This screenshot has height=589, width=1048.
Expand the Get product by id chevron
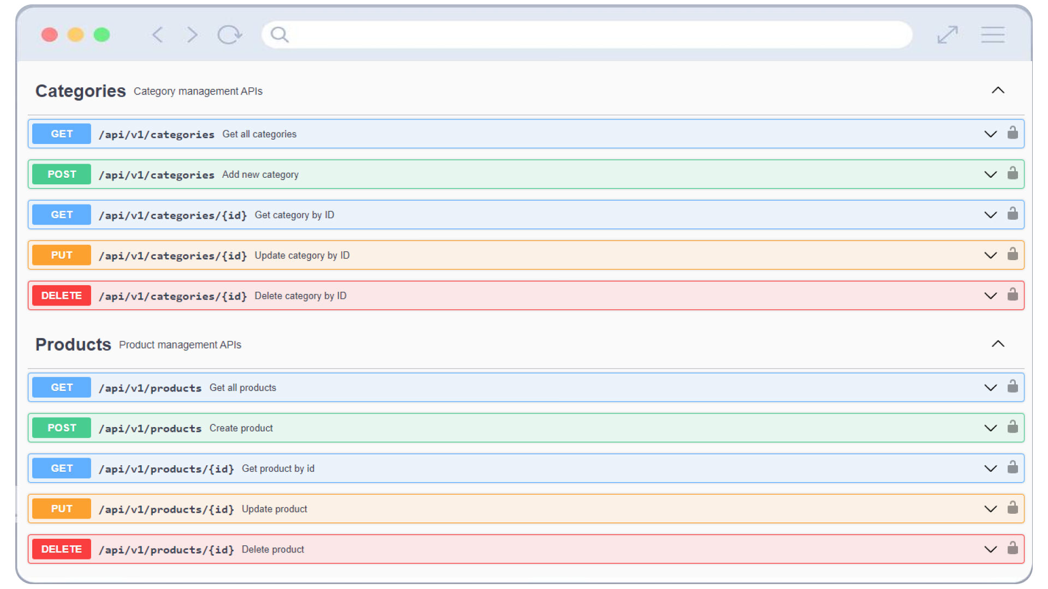pos(990,468)
